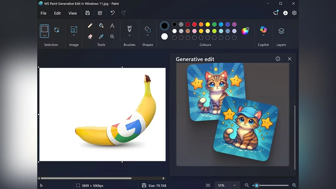
Task: Undo the last action
Action: [113, 13]
